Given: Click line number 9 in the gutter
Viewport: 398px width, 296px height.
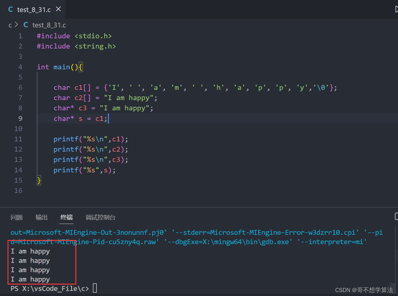Looking at the screenshot, I should coord(20,118).
